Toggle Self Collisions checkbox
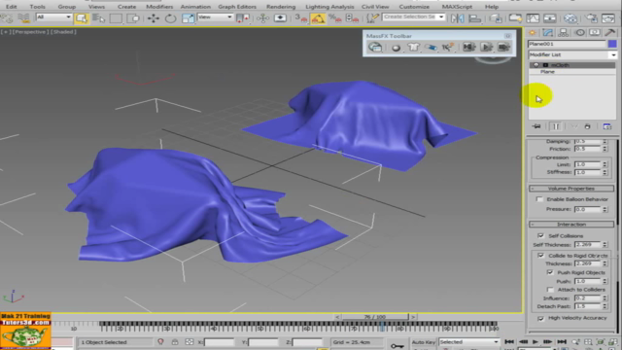The width and height of the screenshot is (622, 350). point(540,235)
